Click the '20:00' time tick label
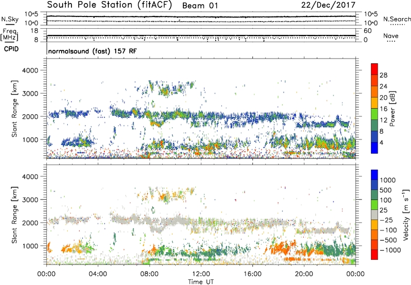Screen dimensions: 411x285 [304, 274]
